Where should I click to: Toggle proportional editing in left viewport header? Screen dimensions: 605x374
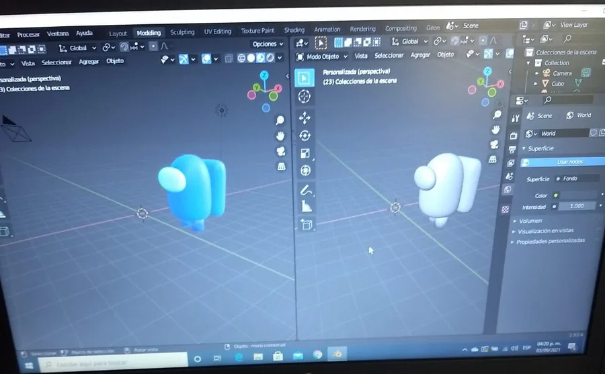tap(153, 46)
